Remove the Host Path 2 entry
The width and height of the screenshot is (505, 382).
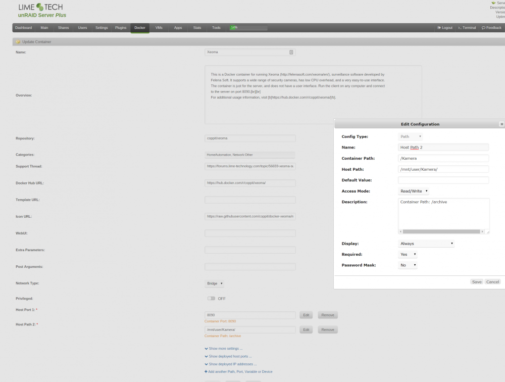tap(328, 330)
